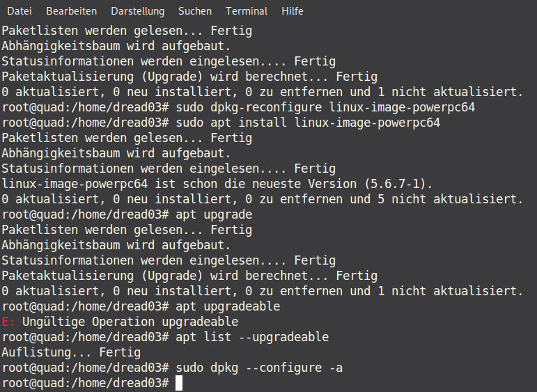
Task: Open the Darstellung menu
Action: pos(137,11)
